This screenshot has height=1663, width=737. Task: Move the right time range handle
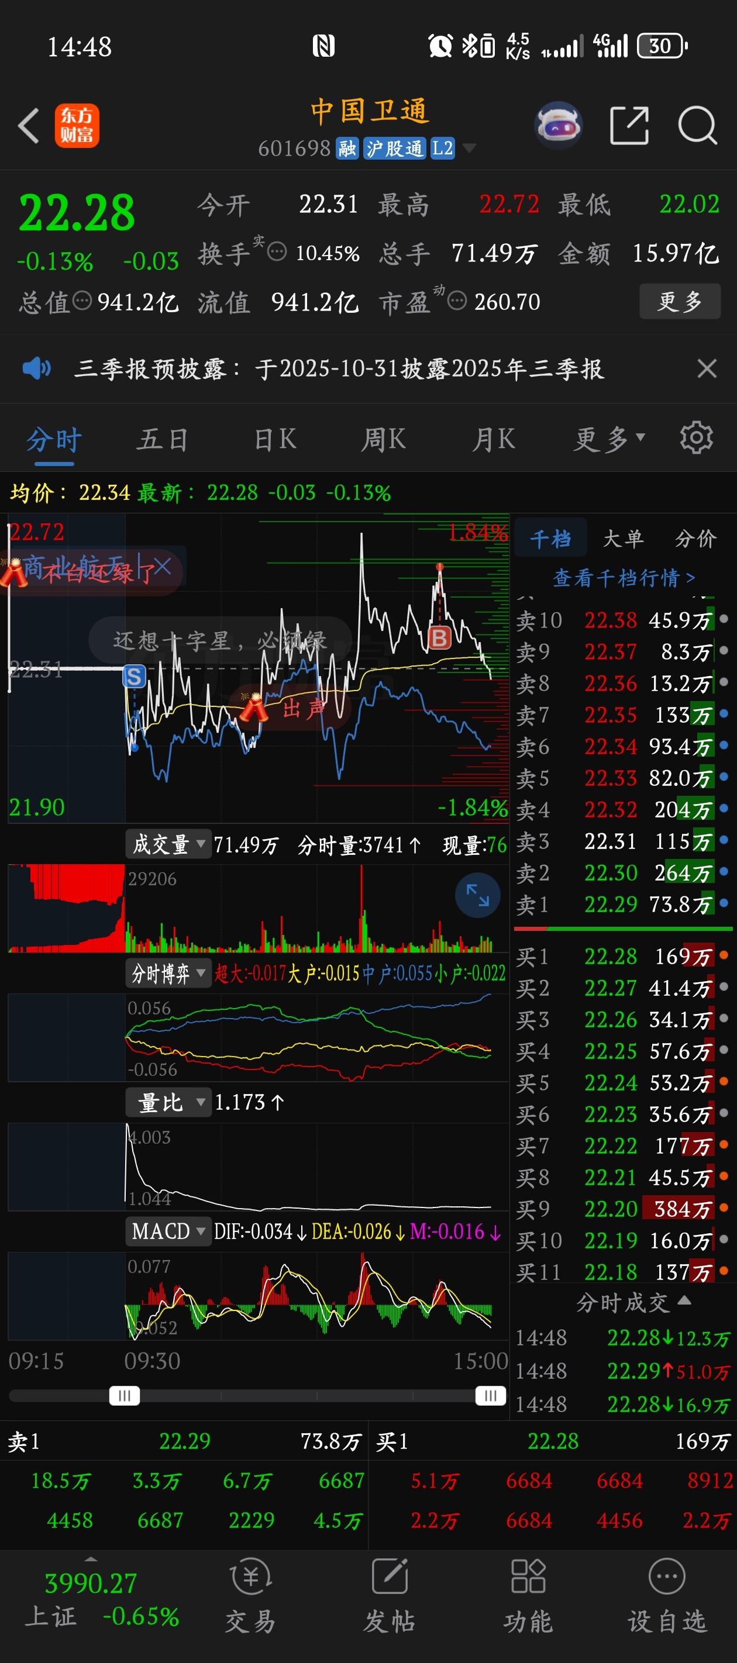tap(490, 1396)
